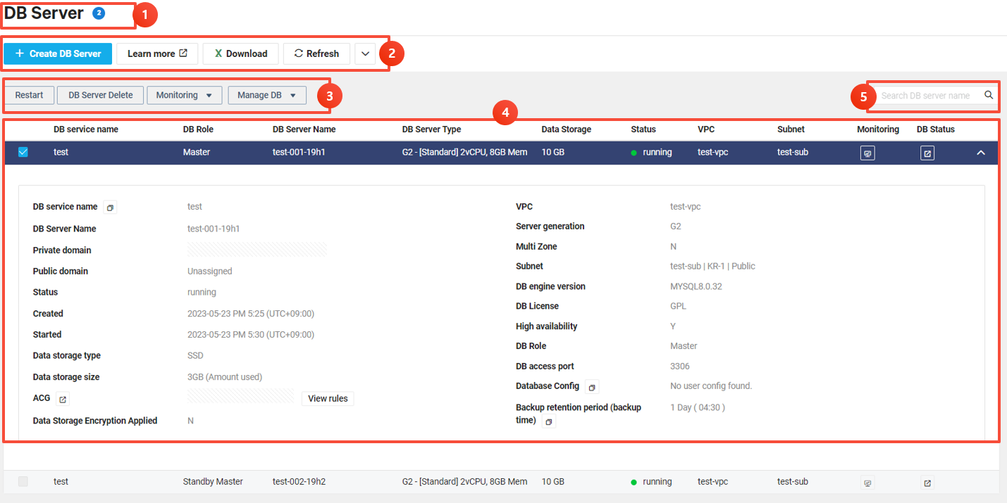Screen dimensions: 1007x503
Task: Click the 1 Day ( 04:30 ) value
Action: coord(698,407)
